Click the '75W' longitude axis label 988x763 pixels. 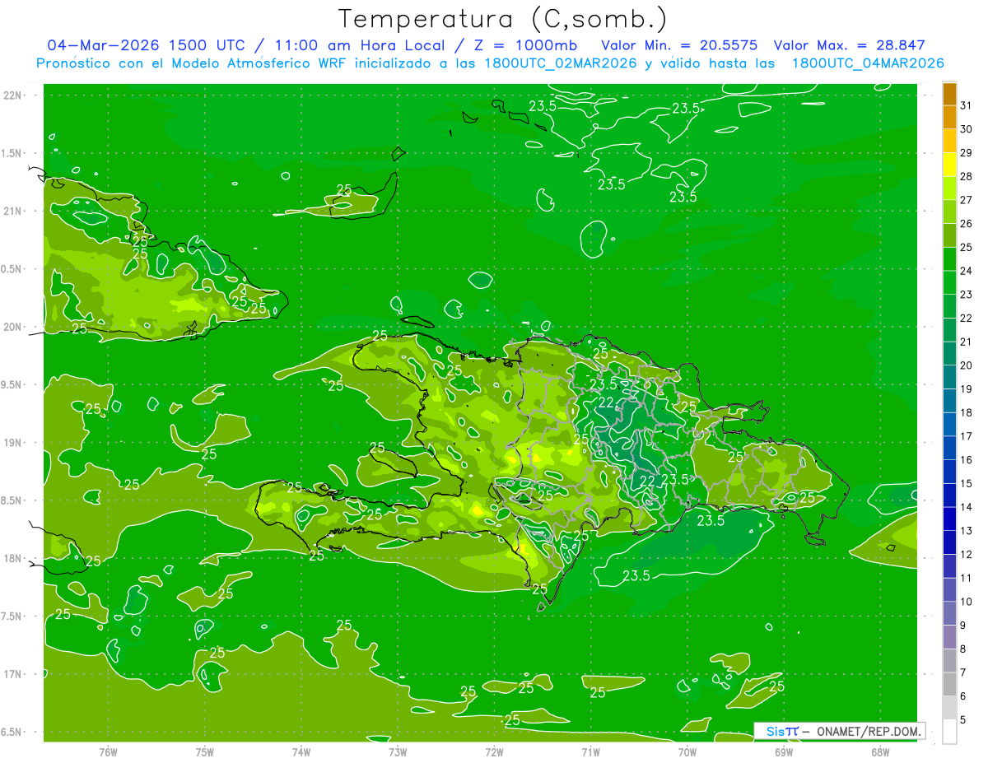tap(205, 751)
